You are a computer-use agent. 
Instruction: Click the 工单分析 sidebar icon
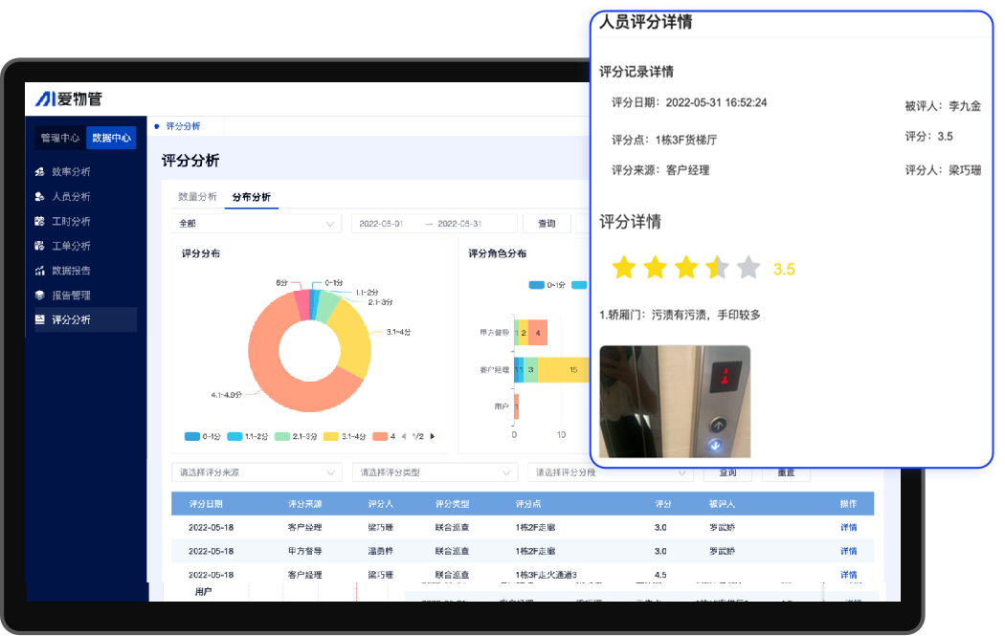tap(40, 245)
